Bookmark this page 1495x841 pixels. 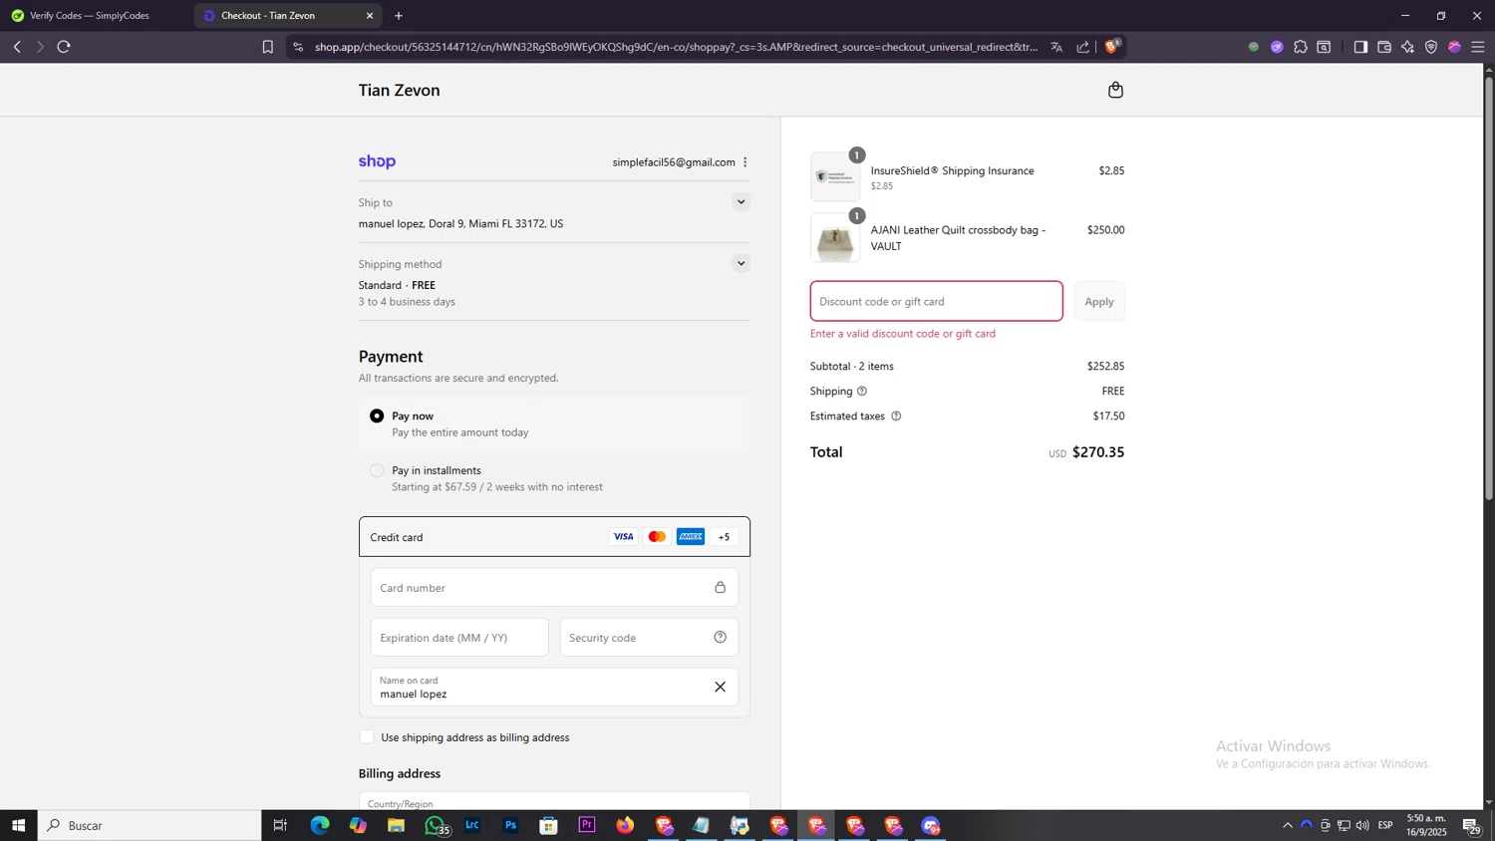[x=267, y=47]
